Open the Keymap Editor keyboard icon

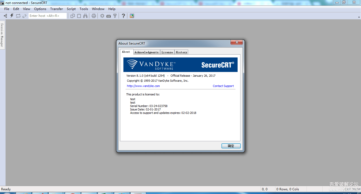(x=109, y=16)
